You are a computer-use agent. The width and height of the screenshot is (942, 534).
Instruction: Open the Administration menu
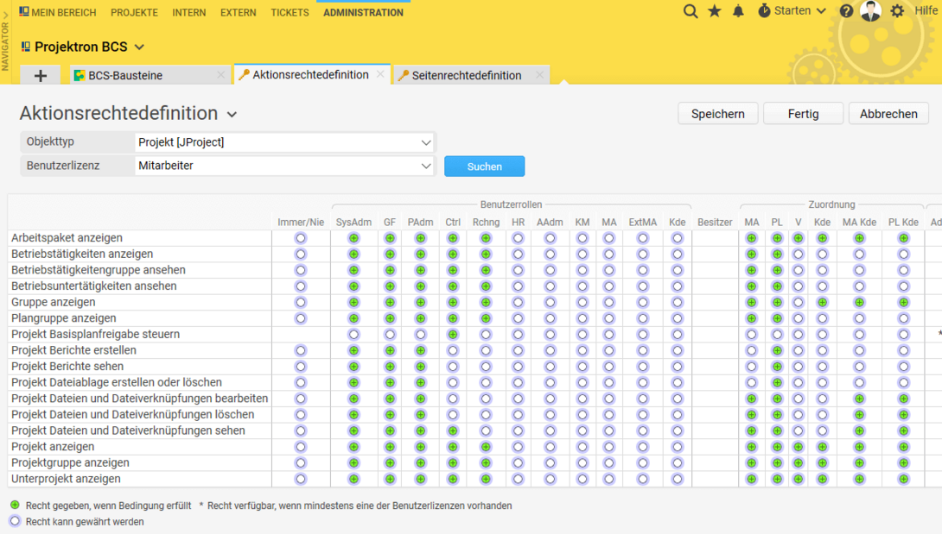(x=363, y=12)
